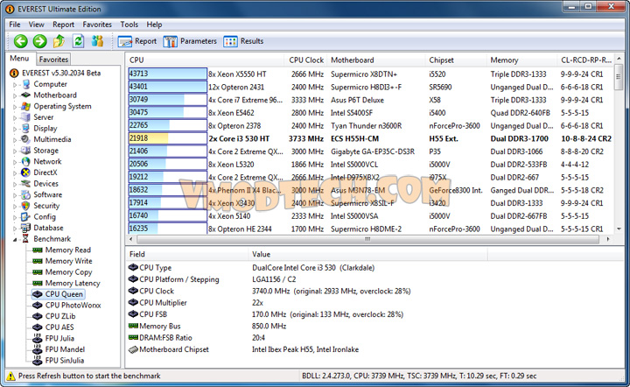Image resolution: width=630 pixels, height=387 pixels.
Task: Select the Multimedia icon in the tree
Action: coord(25,139)
